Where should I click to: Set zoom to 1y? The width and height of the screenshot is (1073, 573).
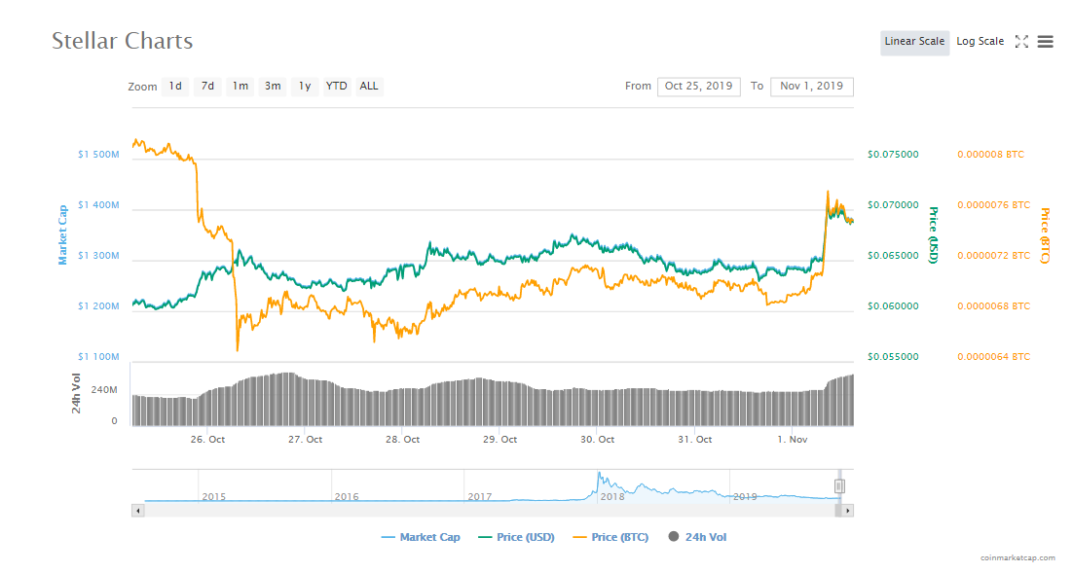click(x=305, y=87)
